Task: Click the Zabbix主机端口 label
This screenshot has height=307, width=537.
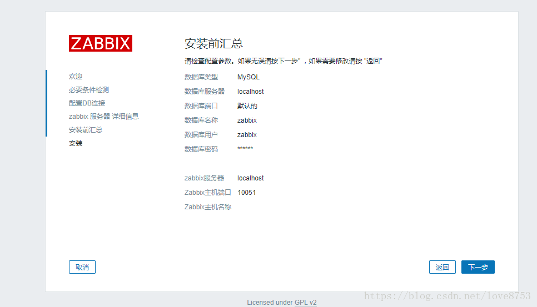Action: pyautogui.click(x=208, y=193)
